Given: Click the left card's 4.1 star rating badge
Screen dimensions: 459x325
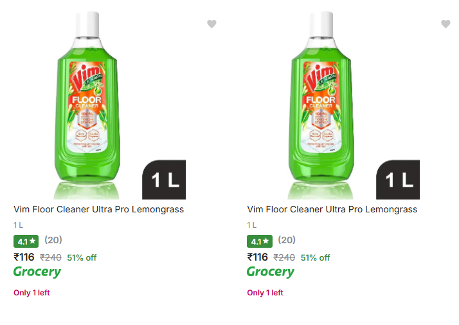Looking at the screenshot, I should (x=26, y=241).
